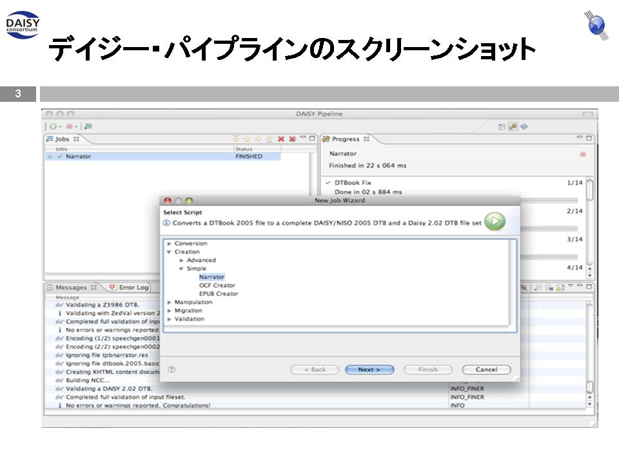The image size is (619, 464).
Task: Click the move-up arrow icon in Jobs panel
Action: [x=247, y=139]
